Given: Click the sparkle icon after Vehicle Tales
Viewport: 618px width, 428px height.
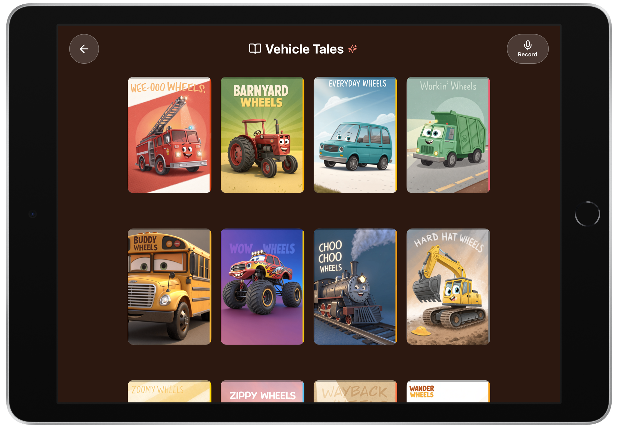Looking at the screenshot, I should click(353, 49).
